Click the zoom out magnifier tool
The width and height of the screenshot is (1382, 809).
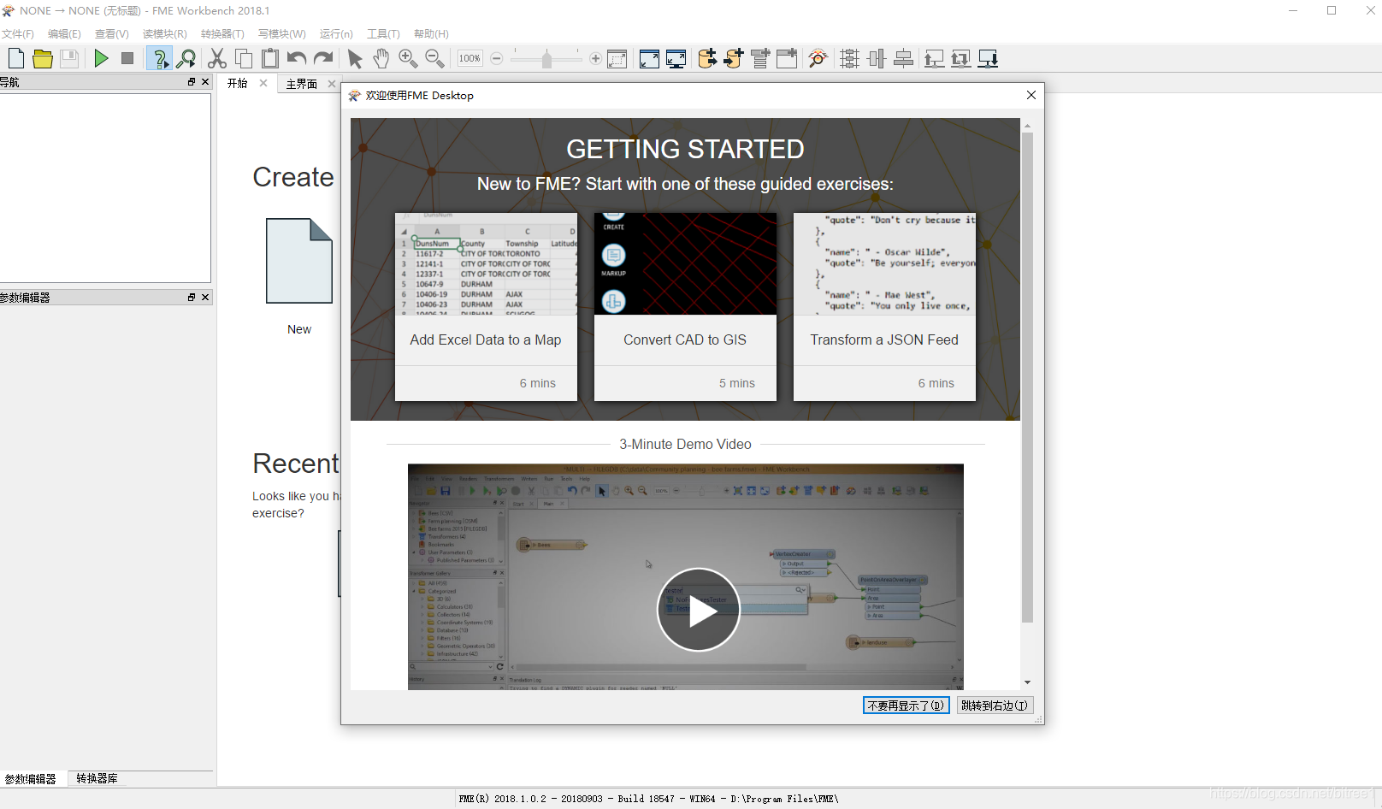pyautogui.click(x=434, y=58)
